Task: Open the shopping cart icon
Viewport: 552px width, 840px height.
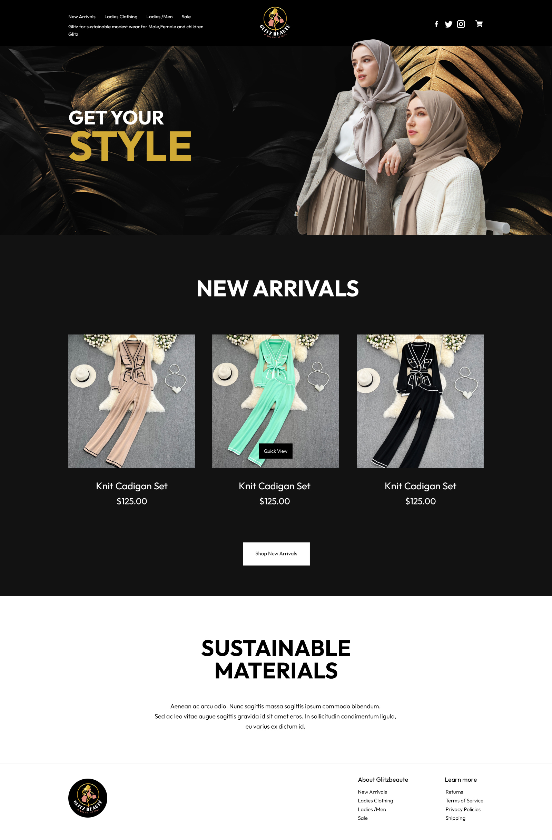Action: (479, 24)
